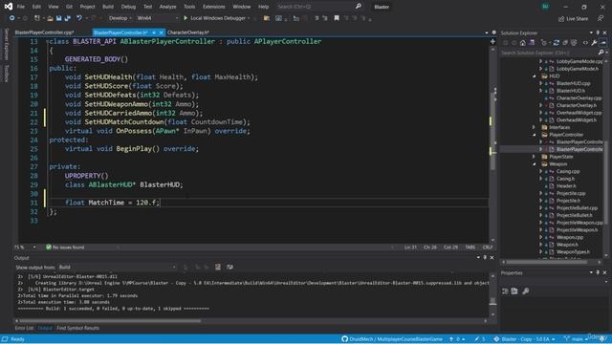This screenshot has height=344, width=612.
Task: Switch to the Error List tab
Action: pyautogui.click(x=24, y=328)
